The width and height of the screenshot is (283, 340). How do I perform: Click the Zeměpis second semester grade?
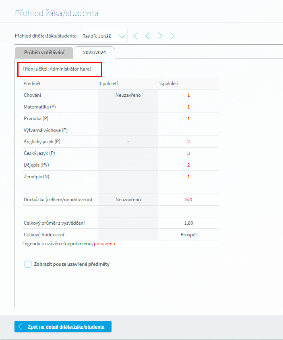(x=188, y=177)
